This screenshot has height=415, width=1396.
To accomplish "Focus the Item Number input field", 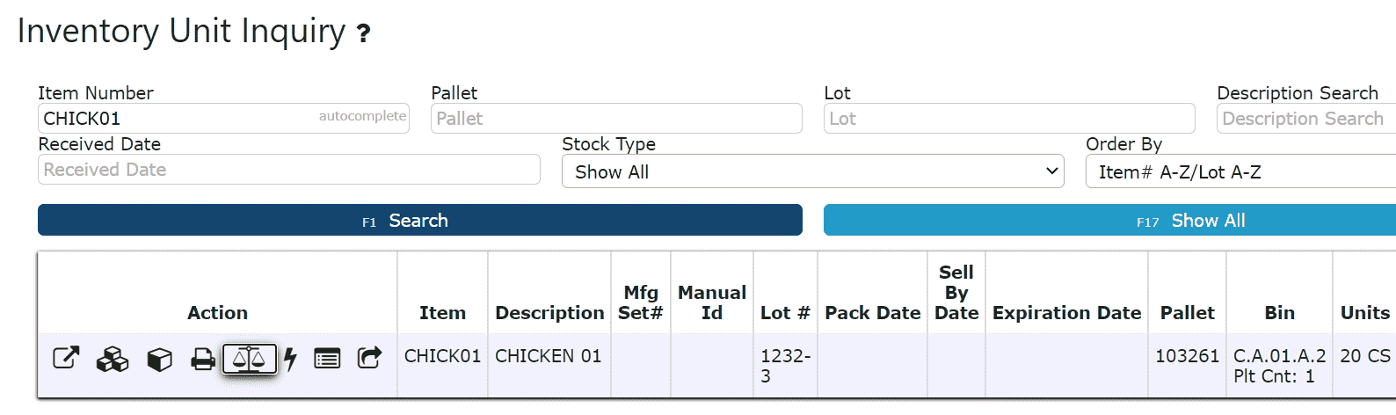I will click(223, 118).
